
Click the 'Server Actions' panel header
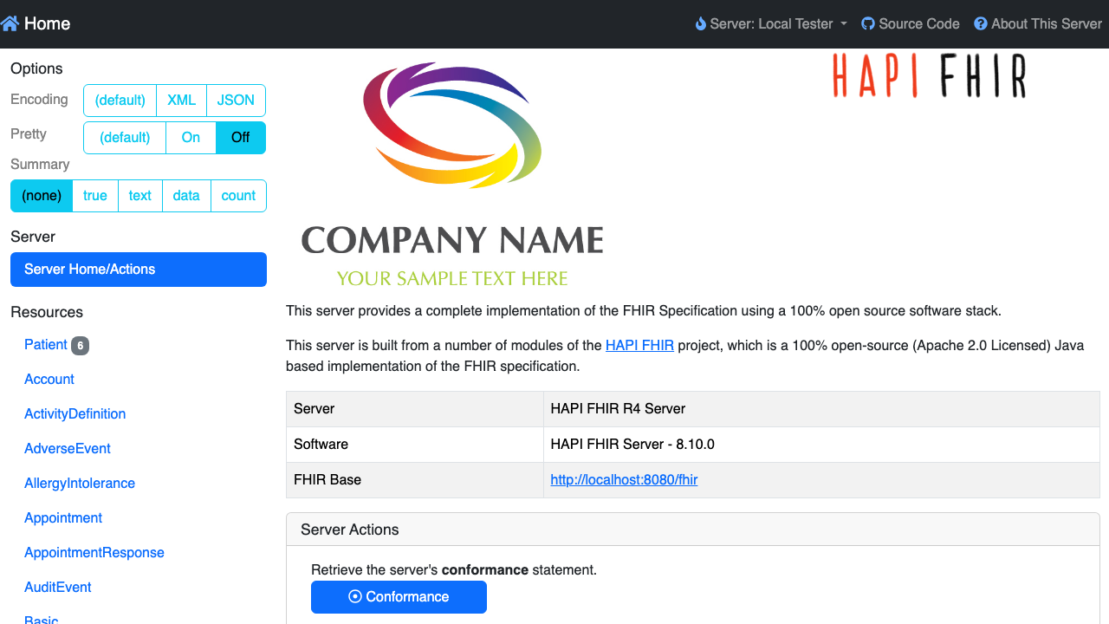[693, 530]
